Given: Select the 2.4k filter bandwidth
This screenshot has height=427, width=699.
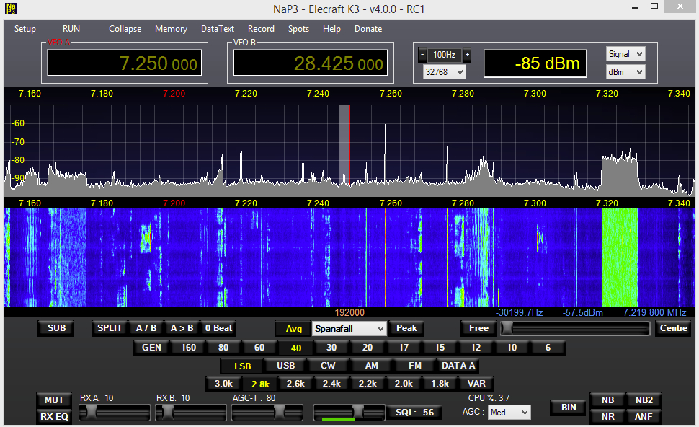Looking at the screenshot, I should pos(331,384).
